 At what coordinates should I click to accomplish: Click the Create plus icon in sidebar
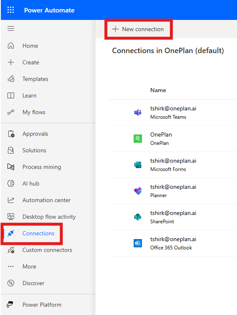(11, 62)
